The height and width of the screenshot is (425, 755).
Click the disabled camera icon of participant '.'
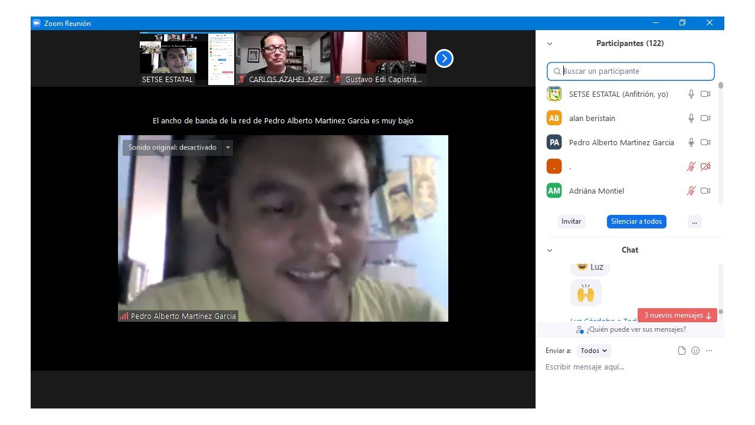click(x=705, y=166)
